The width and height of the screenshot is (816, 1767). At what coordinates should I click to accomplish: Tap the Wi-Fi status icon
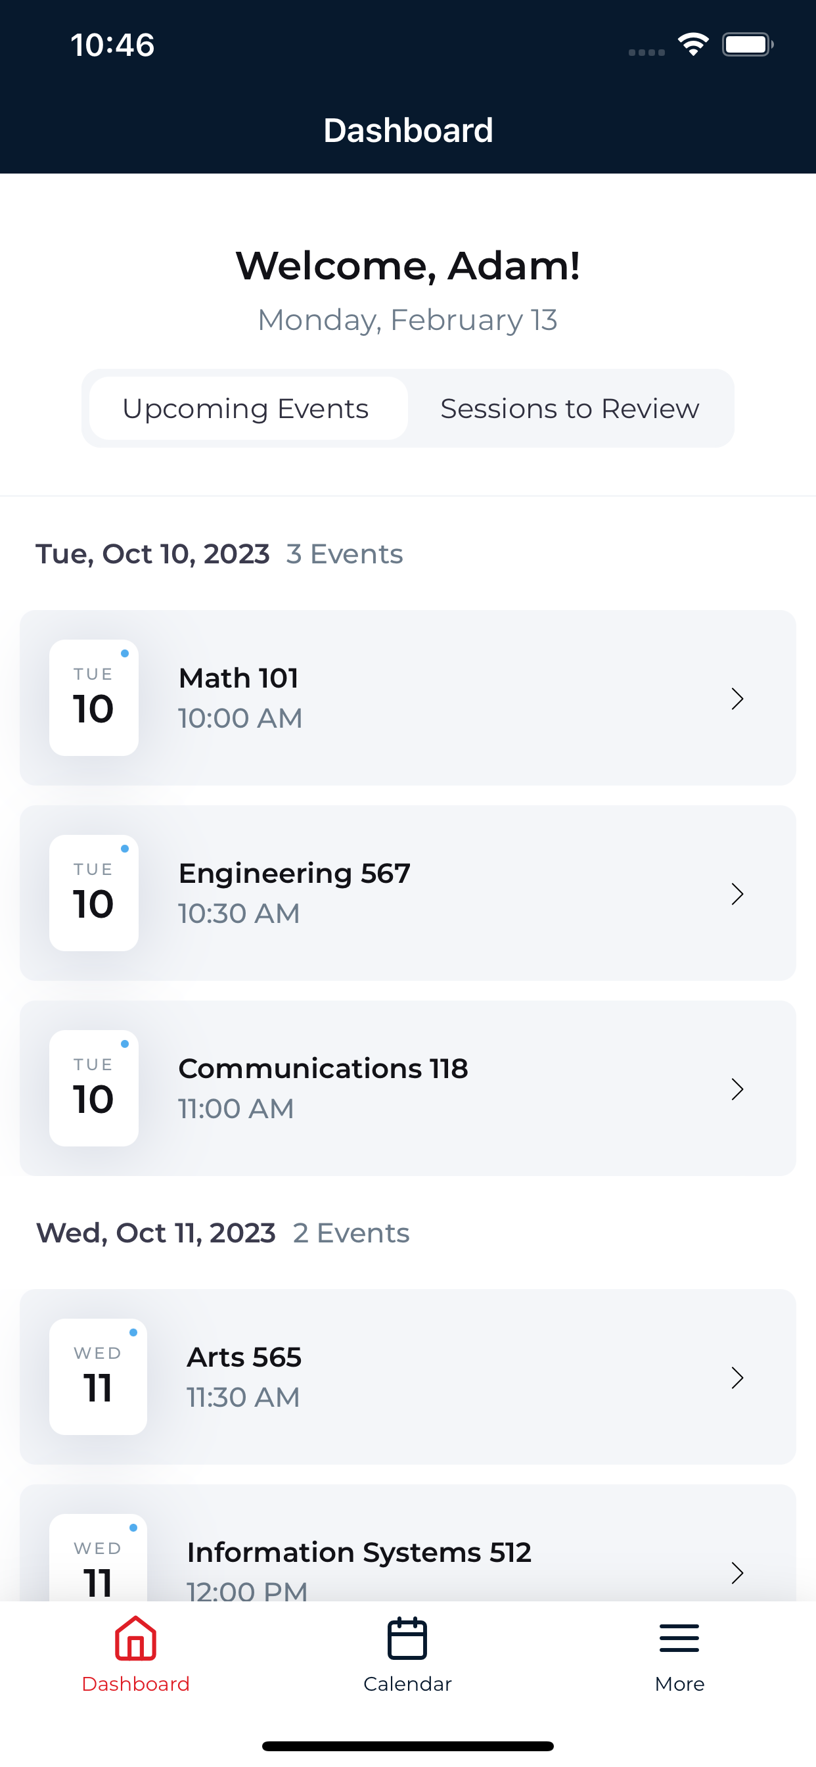(x=693, y=45)
